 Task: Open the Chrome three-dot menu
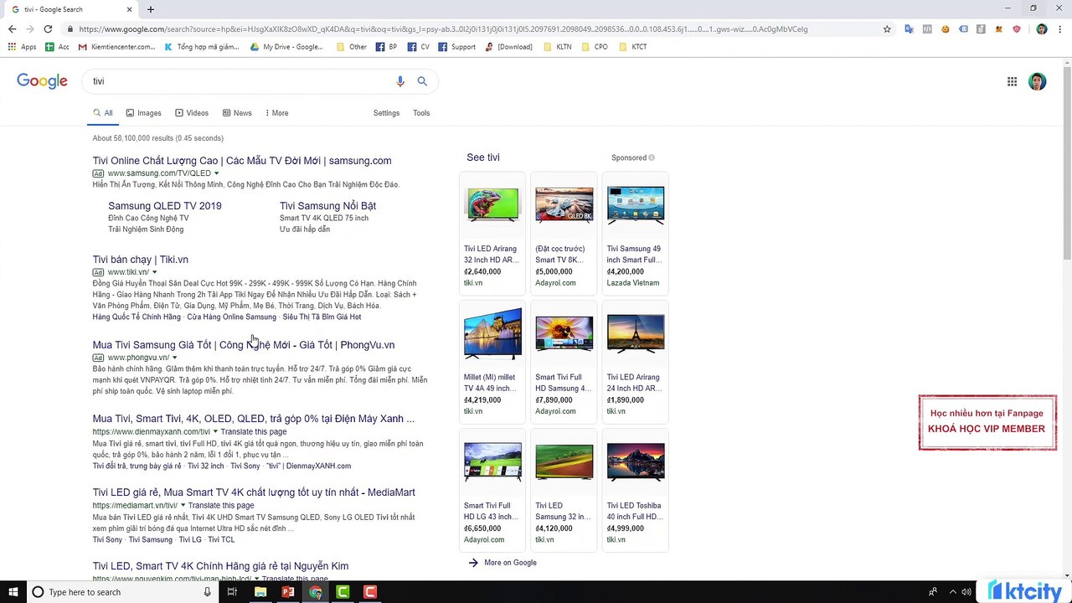[1060, 29]
